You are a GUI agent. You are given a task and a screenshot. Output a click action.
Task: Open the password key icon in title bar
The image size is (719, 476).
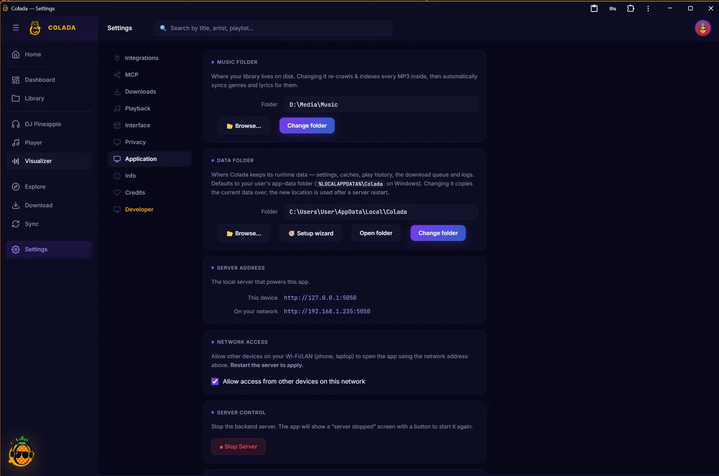(x=613, y=8)
